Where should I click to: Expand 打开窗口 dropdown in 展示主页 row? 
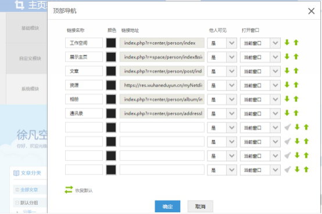[260, 57]
